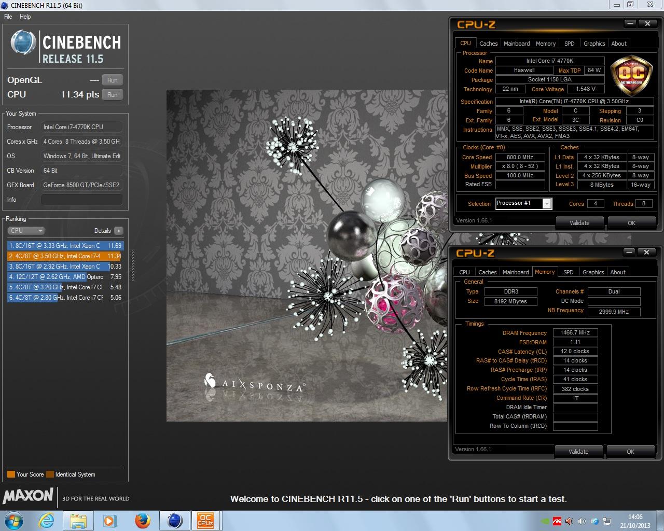Click the NVIDIA tray icon
Viewport: 664px width, 531px height.
pyautogui.click(x=545, y=521)
